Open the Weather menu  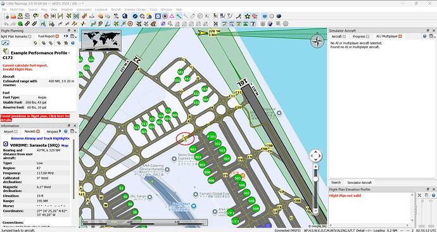[x=66, y=10]
